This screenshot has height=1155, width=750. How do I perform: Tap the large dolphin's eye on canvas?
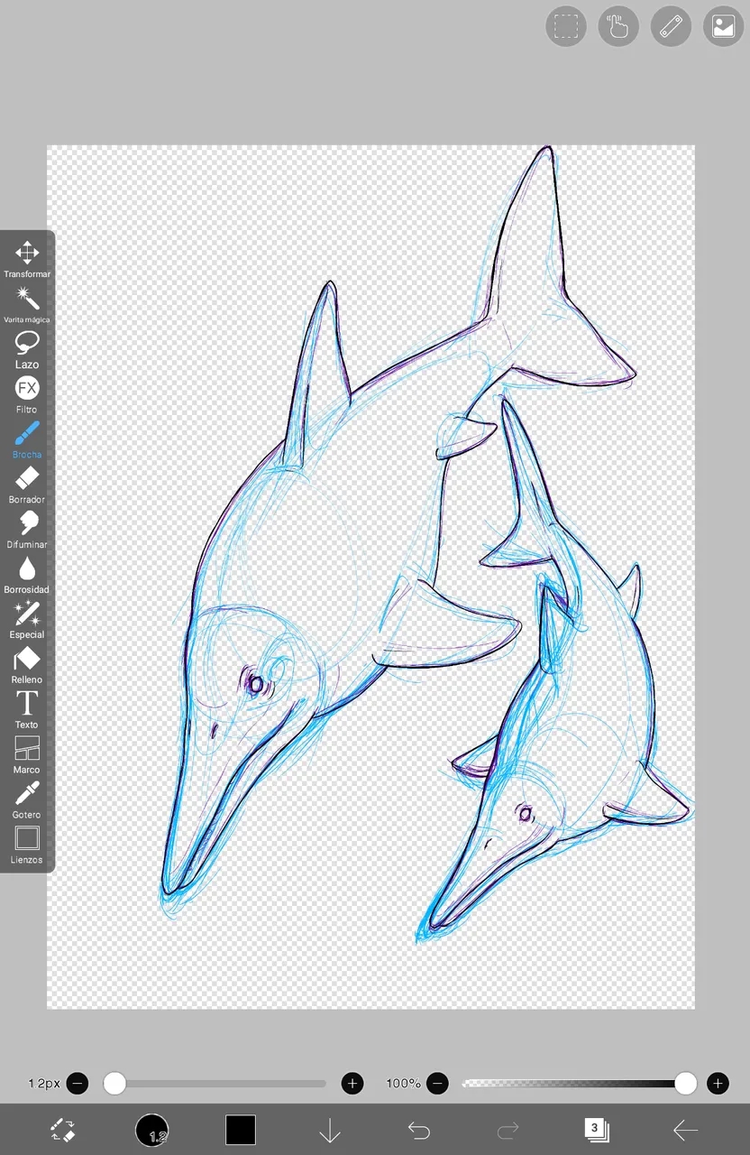click(x=255, y=683)
